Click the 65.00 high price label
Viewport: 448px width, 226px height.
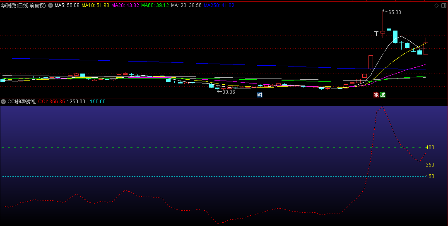click(394, 12)
